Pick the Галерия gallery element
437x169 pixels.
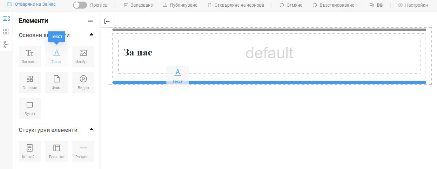[30, 82]
